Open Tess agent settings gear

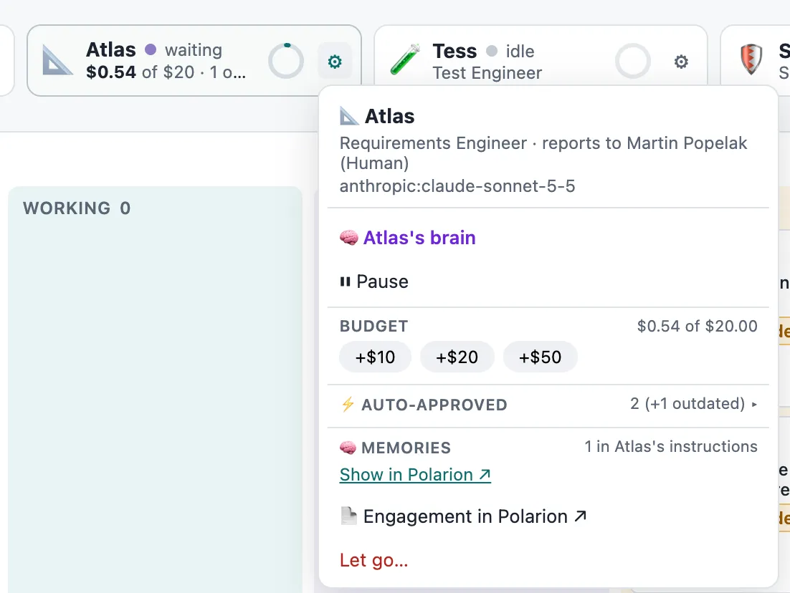(x=680, y=62)
